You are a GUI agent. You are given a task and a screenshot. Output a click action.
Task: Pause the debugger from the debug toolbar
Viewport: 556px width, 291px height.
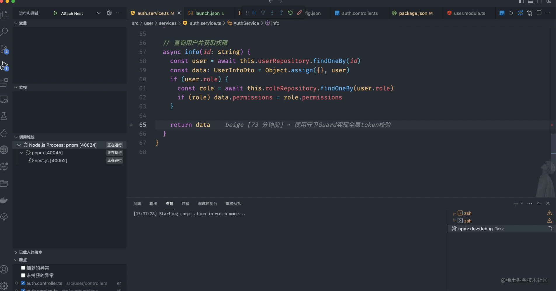pos(254,13)
